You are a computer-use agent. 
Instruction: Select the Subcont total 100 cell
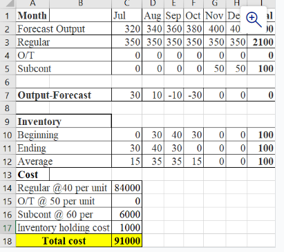pos(261,68)
